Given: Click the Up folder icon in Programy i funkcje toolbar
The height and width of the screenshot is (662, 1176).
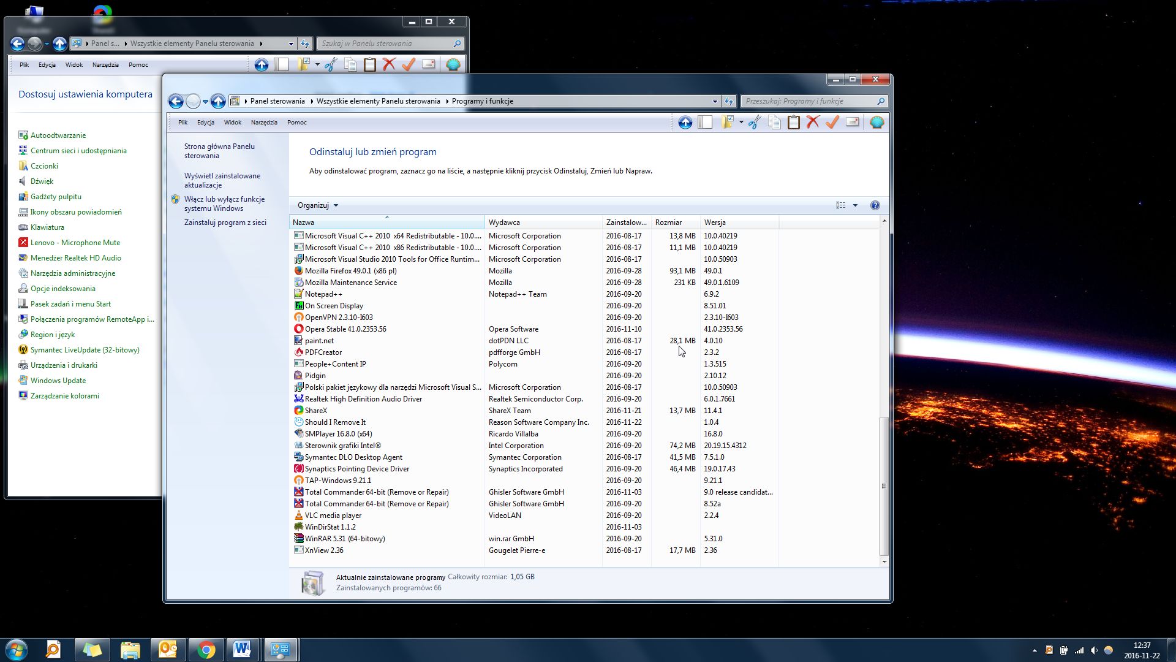Looking at the screenshot, I should [685, 123].
